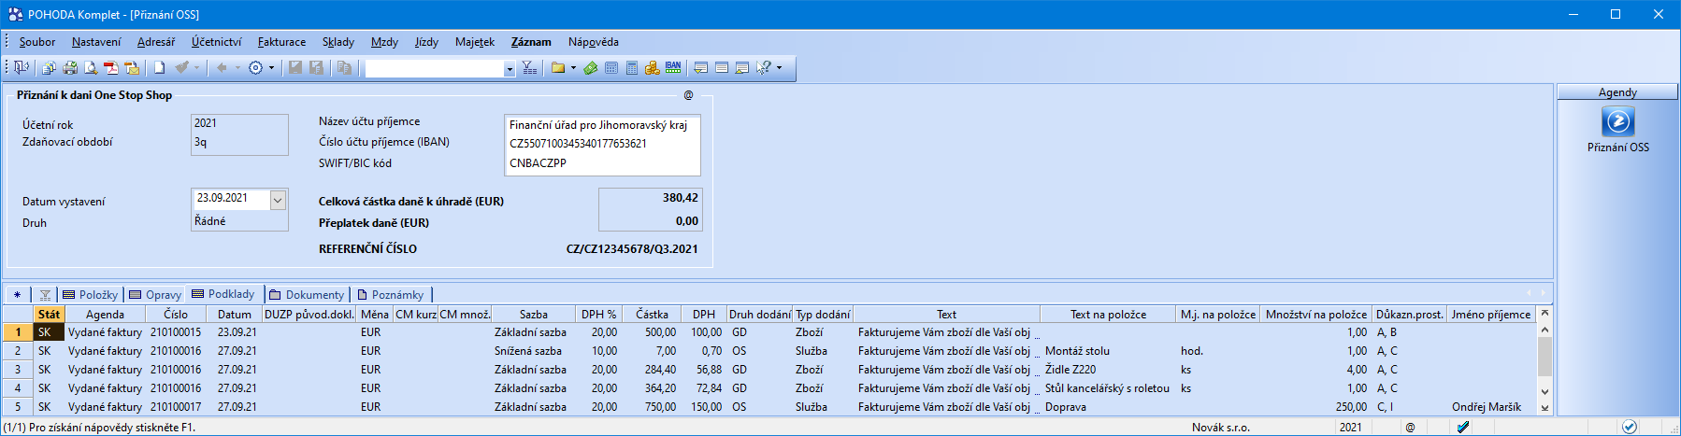Expand the folder icon dropdown arrow
Image resolution: width=1681 pixels, height=436 pixels.
[573, 67]
